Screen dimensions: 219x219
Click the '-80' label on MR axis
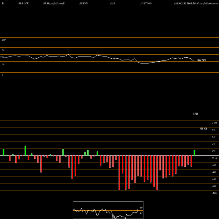tap(214, 186)
